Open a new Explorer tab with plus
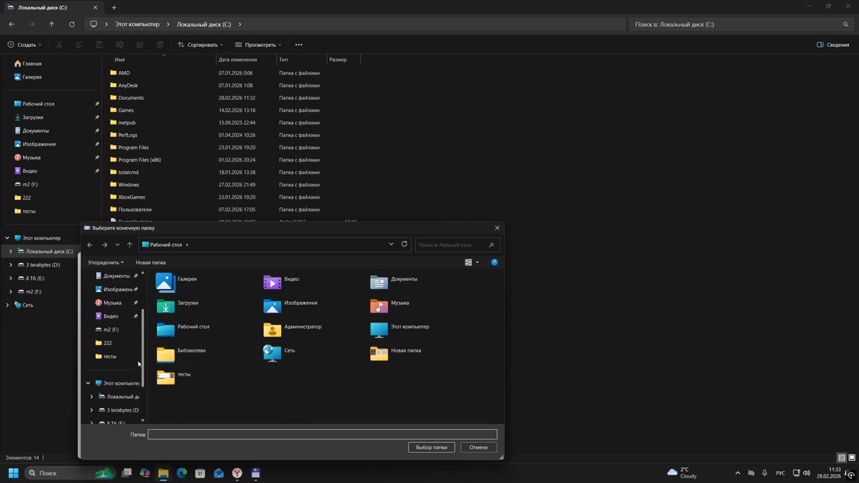This screenshot has width=859, height=483. pyautogui.click(x=114, y=7)
